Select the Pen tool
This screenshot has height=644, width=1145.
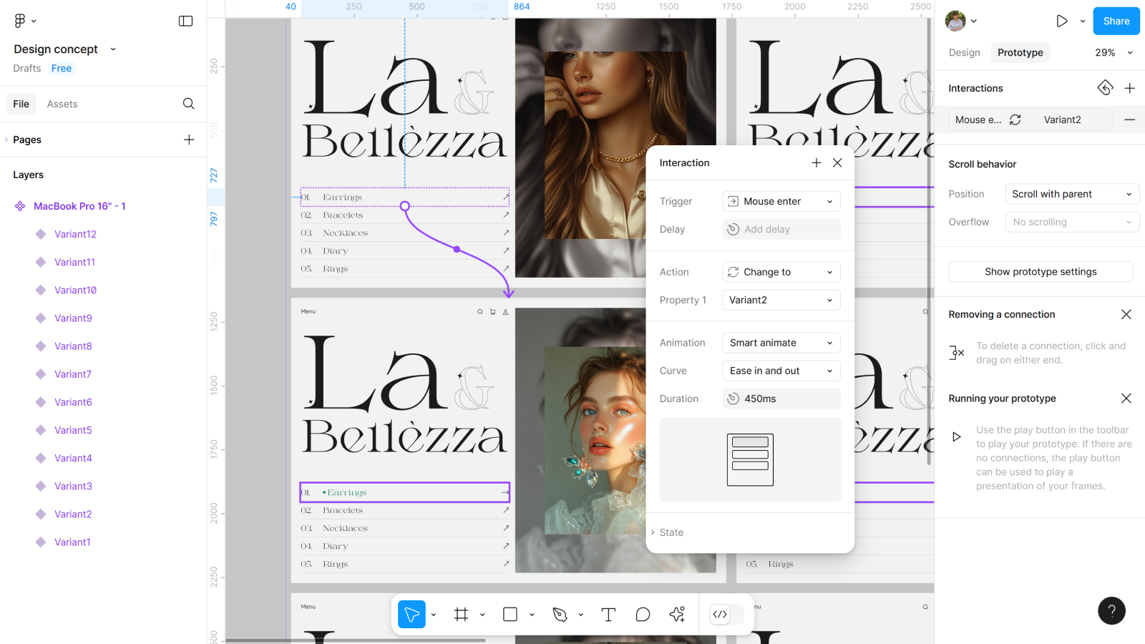tap(560, 615)
